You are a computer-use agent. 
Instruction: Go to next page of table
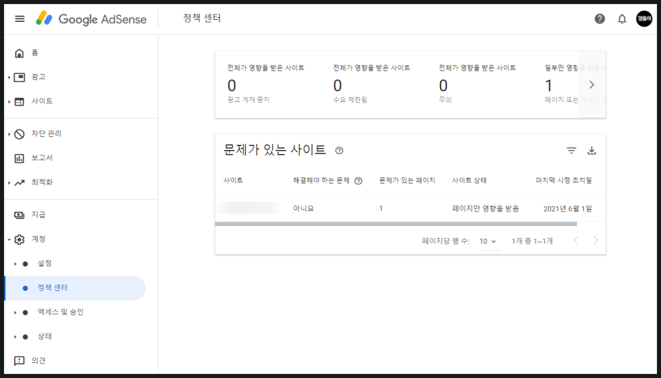tap(596, 240)
